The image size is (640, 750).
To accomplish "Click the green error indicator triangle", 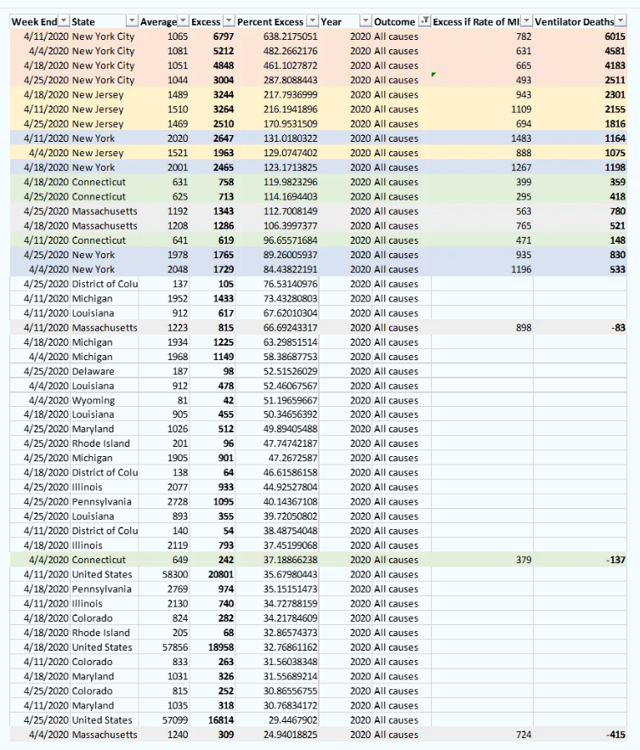I will click(434, 75).
